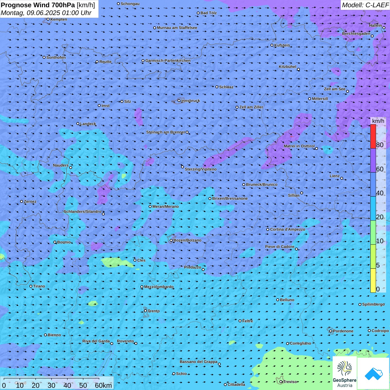Pick the bright yellow swatch in the legend

[373, 281]
